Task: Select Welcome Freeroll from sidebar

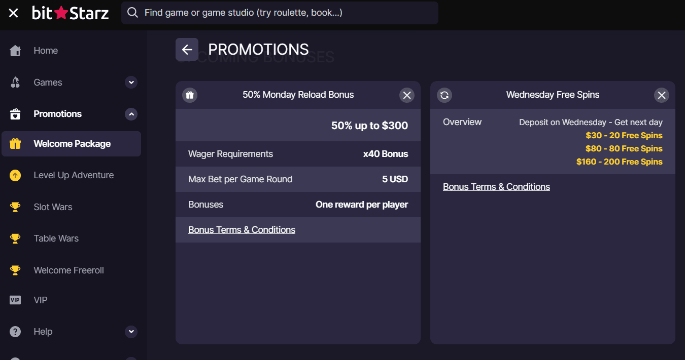Action: 68,270
